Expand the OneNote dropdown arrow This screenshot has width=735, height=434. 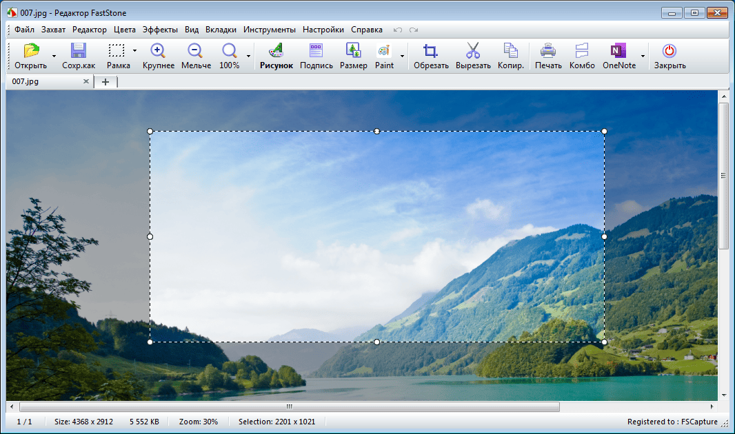[643, 56]
